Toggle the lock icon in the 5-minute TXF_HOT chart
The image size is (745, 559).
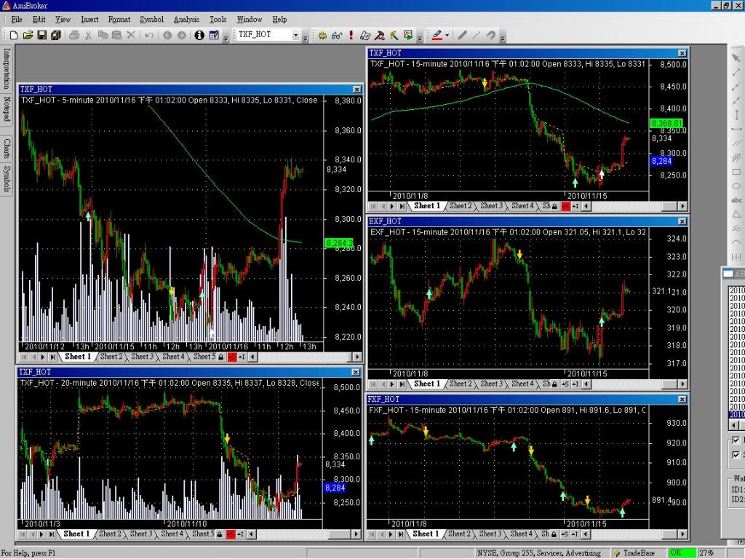(221, 357)
